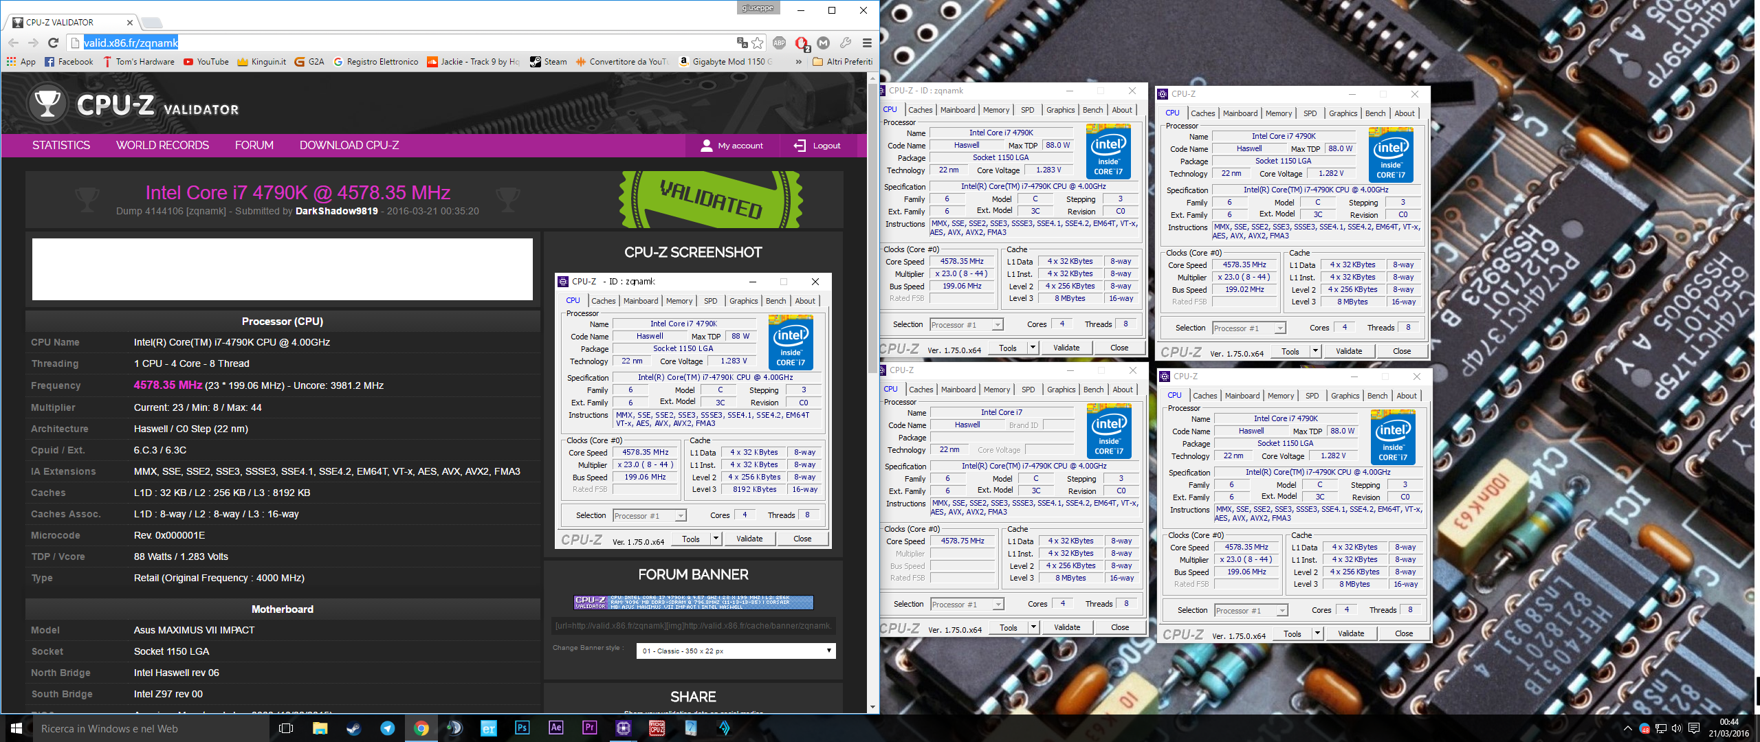Open Chrome from the taskbar
The image size is (1760, 742).
421,728
